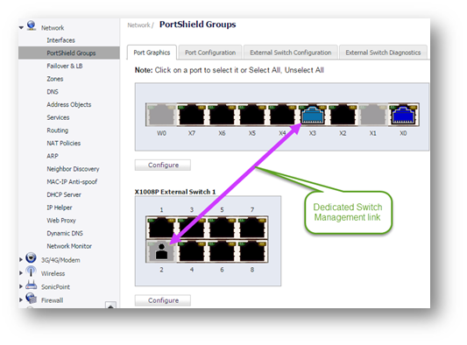This screenshot has height=345, width=467.
Task: Click the greyed W0 port graphic
Action: 161,115
